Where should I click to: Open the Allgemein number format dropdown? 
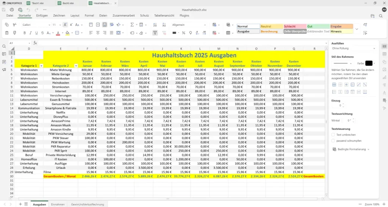[x=205, y=25]
